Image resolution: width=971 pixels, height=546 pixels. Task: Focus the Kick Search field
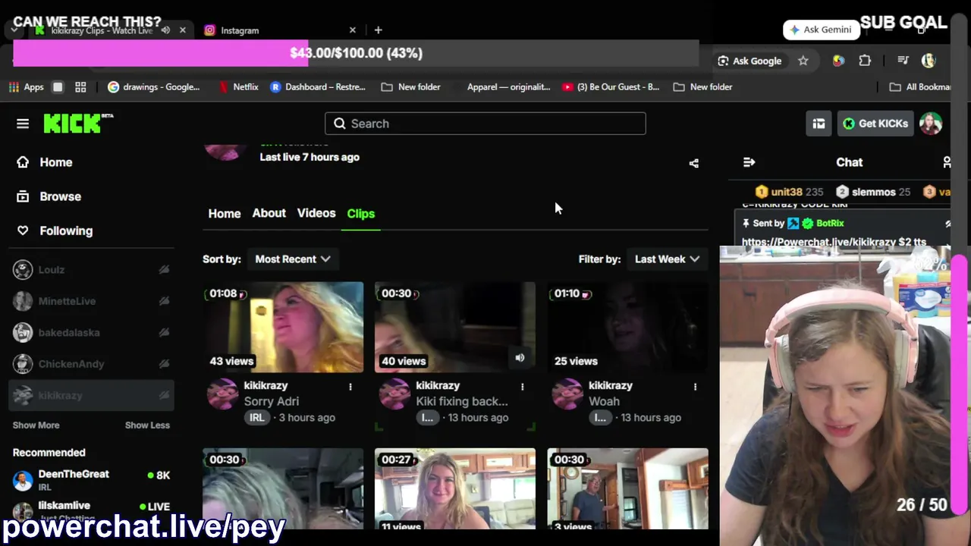(485, 124)
